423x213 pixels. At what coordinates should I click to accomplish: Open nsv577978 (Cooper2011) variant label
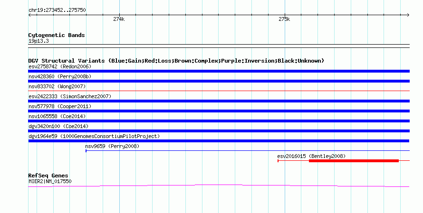(60, 106)
